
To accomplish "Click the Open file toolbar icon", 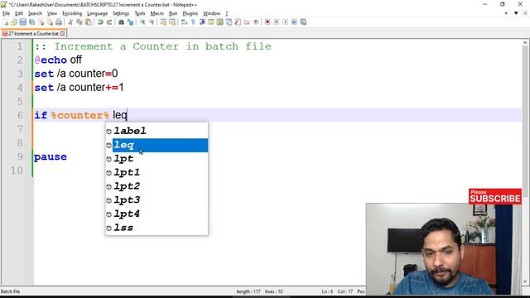I will coord(14,22).
